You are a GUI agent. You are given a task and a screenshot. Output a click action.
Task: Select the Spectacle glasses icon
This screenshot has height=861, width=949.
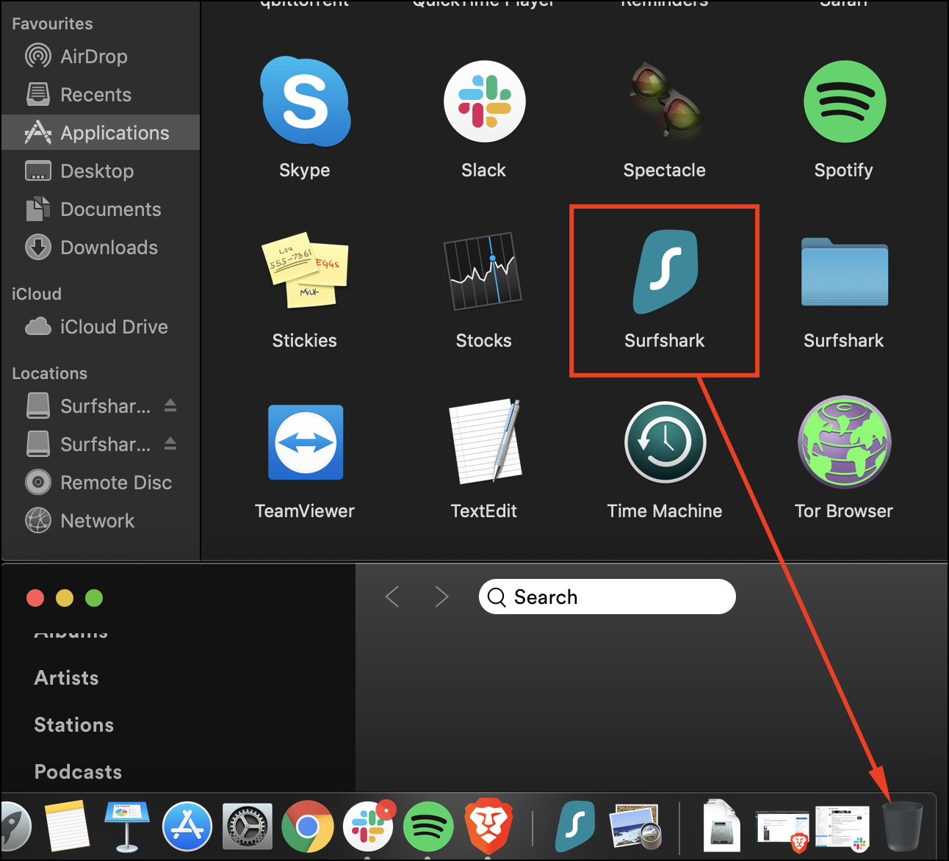(x=665, y=100)
